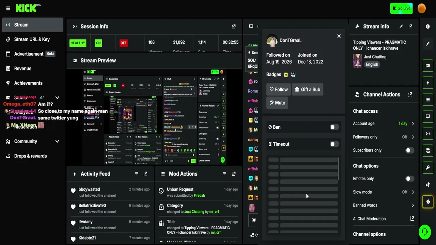
Task: Follow DonTGraaL from the user card
Action: pyautogui.click(x=279, y=89)
